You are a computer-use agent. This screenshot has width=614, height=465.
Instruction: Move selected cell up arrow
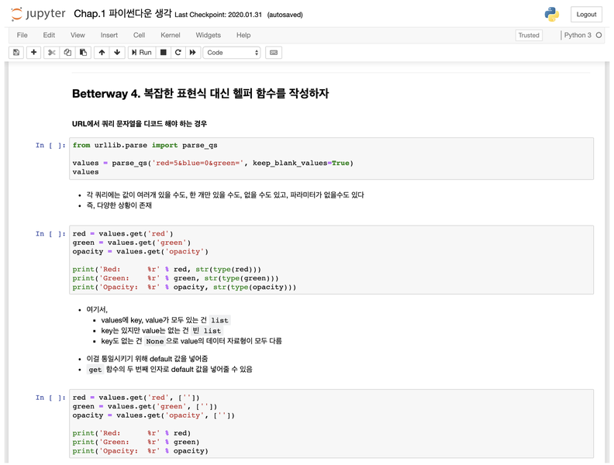pyautogui.click(x=102, y=53)
